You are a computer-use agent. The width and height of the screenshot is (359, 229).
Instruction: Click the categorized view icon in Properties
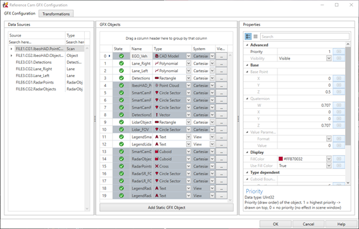[x=248, y=37]
